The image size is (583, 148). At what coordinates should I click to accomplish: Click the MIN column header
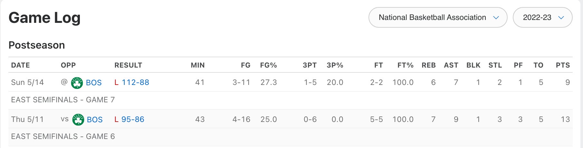(197, 65)
